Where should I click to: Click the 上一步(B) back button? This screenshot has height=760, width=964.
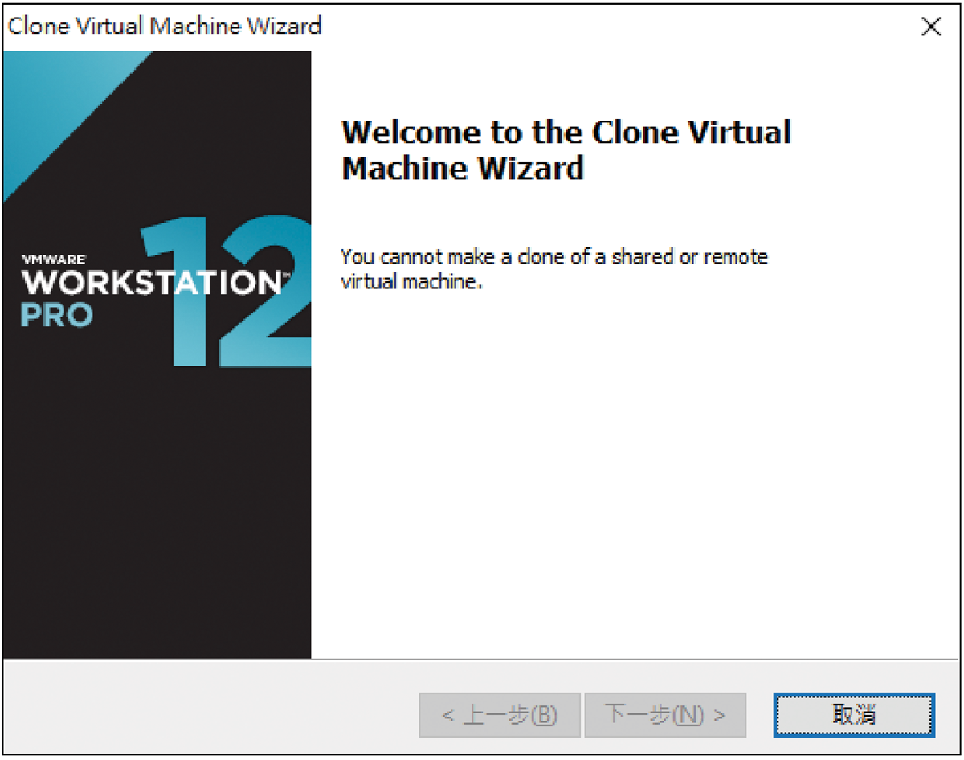pos(499,714)
